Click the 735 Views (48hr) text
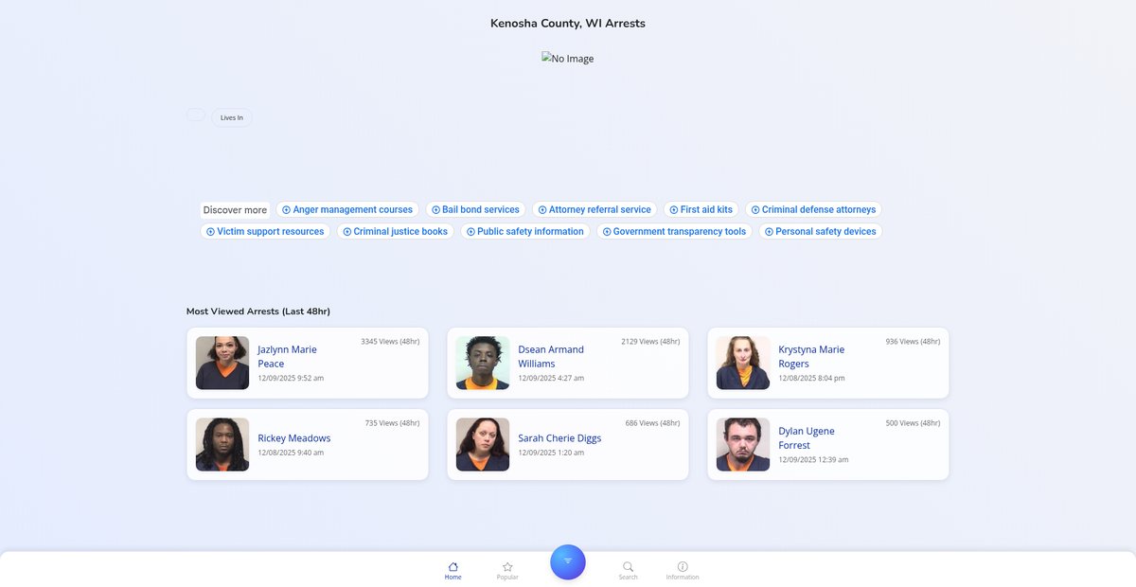 pos(393,422)
